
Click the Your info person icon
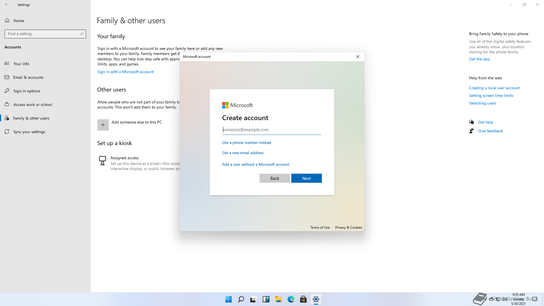click(7, 63)
